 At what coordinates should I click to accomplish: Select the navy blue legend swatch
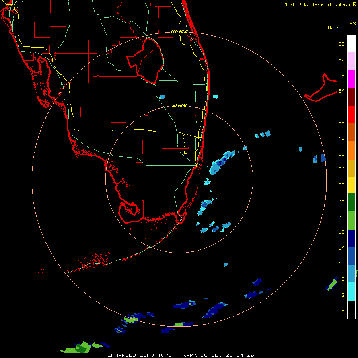[x=351, y=238]
